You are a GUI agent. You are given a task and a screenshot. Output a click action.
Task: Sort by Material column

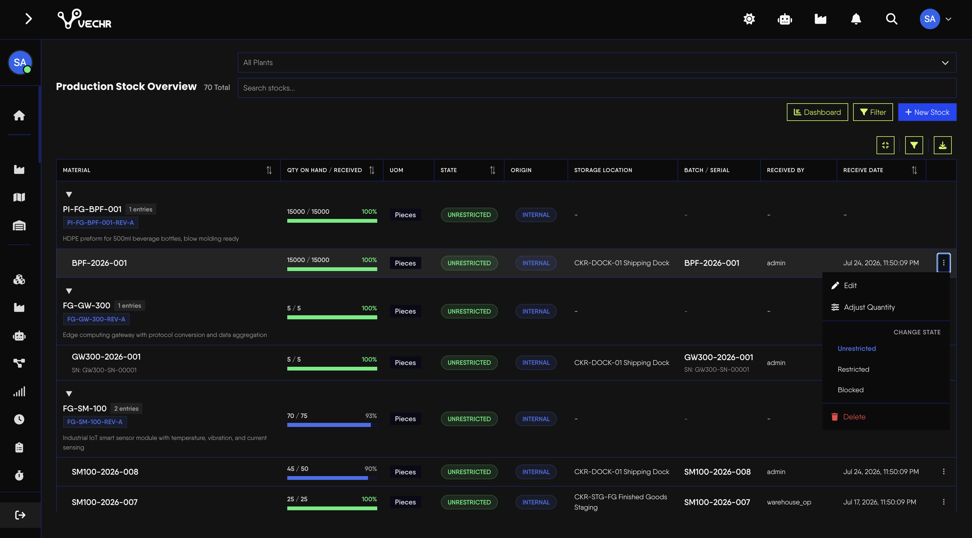point(269,170)
